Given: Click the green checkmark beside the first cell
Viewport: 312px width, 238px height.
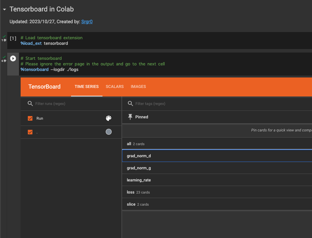Looking at the screenshot, I should [3, 36].
